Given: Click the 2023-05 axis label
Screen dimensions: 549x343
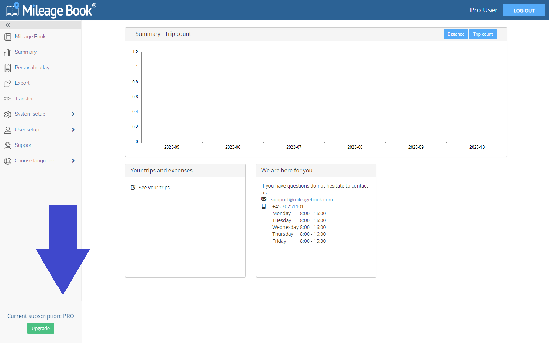Looking at the screenshot, I should point(172,147).
